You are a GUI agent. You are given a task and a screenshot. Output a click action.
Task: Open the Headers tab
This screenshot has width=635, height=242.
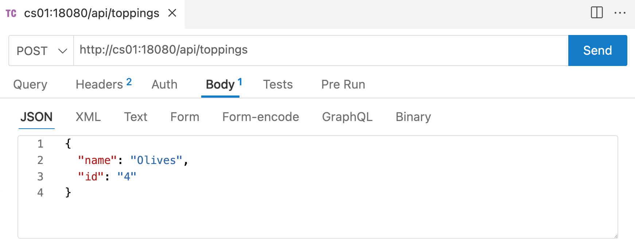(104, 84)
